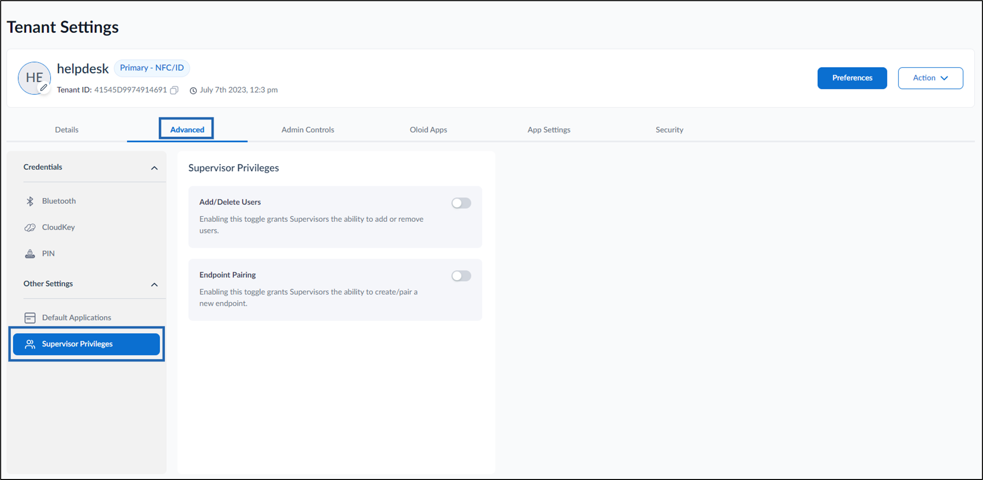This screenshot has height=480, width=983.
Task: Select Bluetooth in the sidebar
Action: click(87, 201)
